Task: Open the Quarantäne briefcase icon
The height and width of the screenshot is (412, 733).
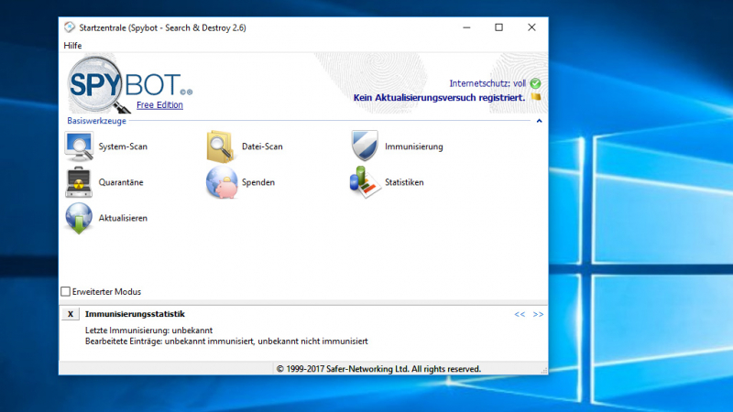Action: click(x=79, y=182)
